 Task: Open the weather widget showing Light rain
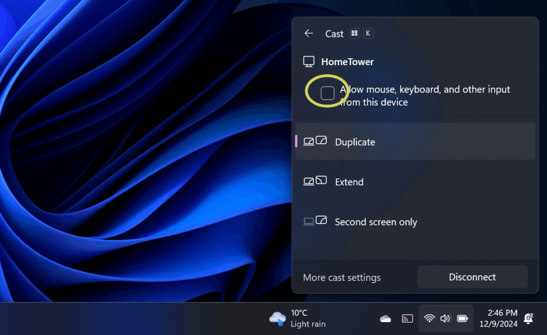298,318
